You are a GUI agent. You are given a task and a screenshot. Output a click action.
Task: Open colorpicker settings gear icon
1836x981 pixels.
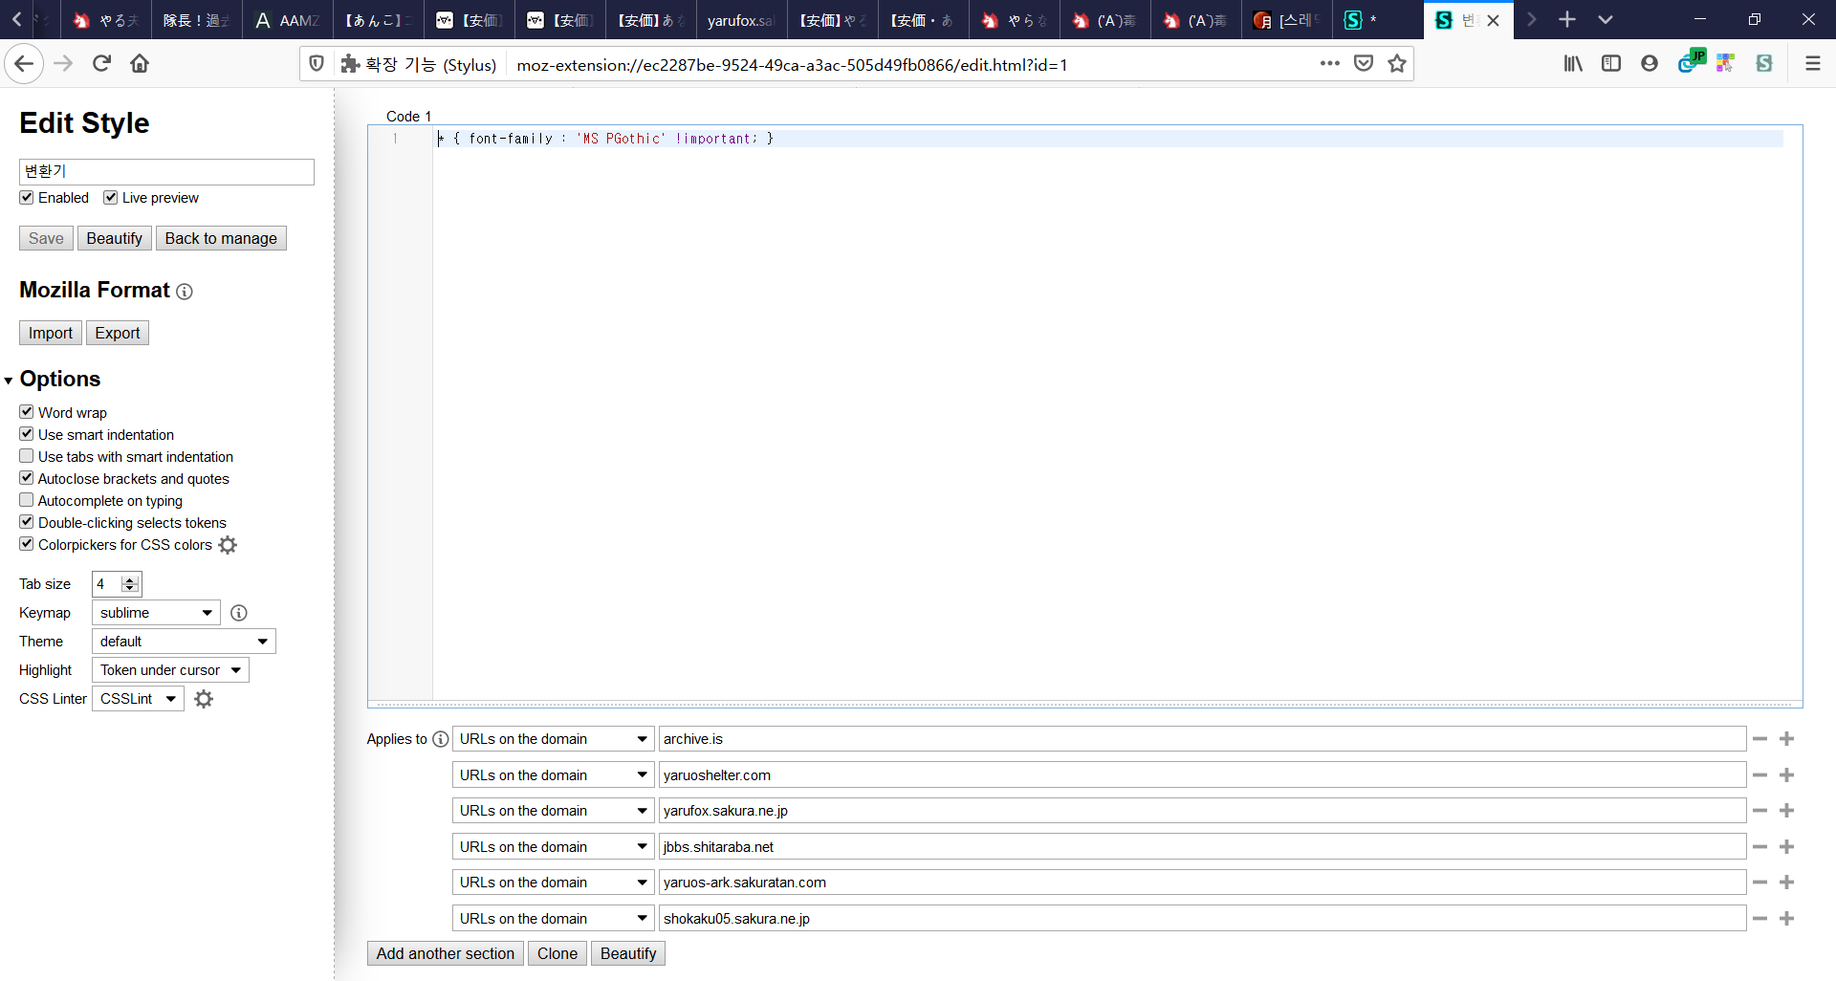tap(228, 545)
